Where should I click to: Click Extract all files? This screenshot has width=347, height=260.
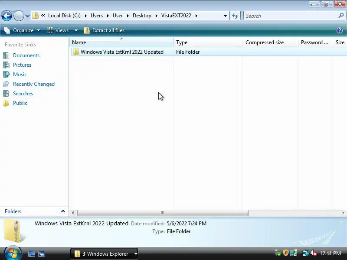click(104, 30)
